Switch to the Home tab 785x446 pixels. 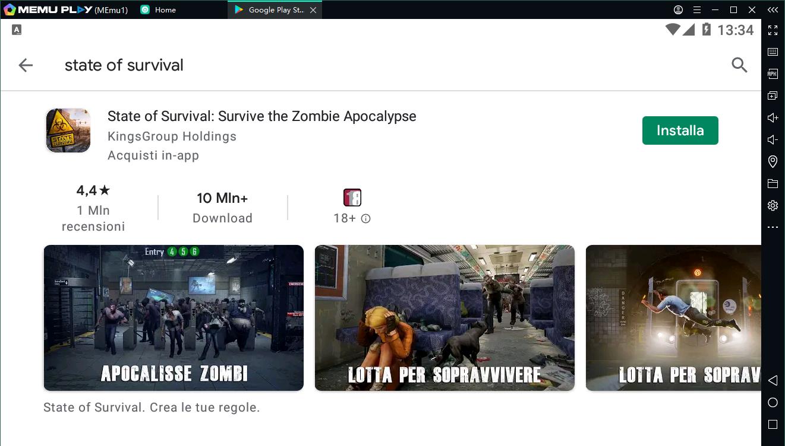tap(157, 9)
